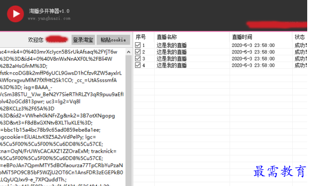Click the broadcast time in row 2
310x186 pixels.
pyautogui.click(x=253, y=52)
